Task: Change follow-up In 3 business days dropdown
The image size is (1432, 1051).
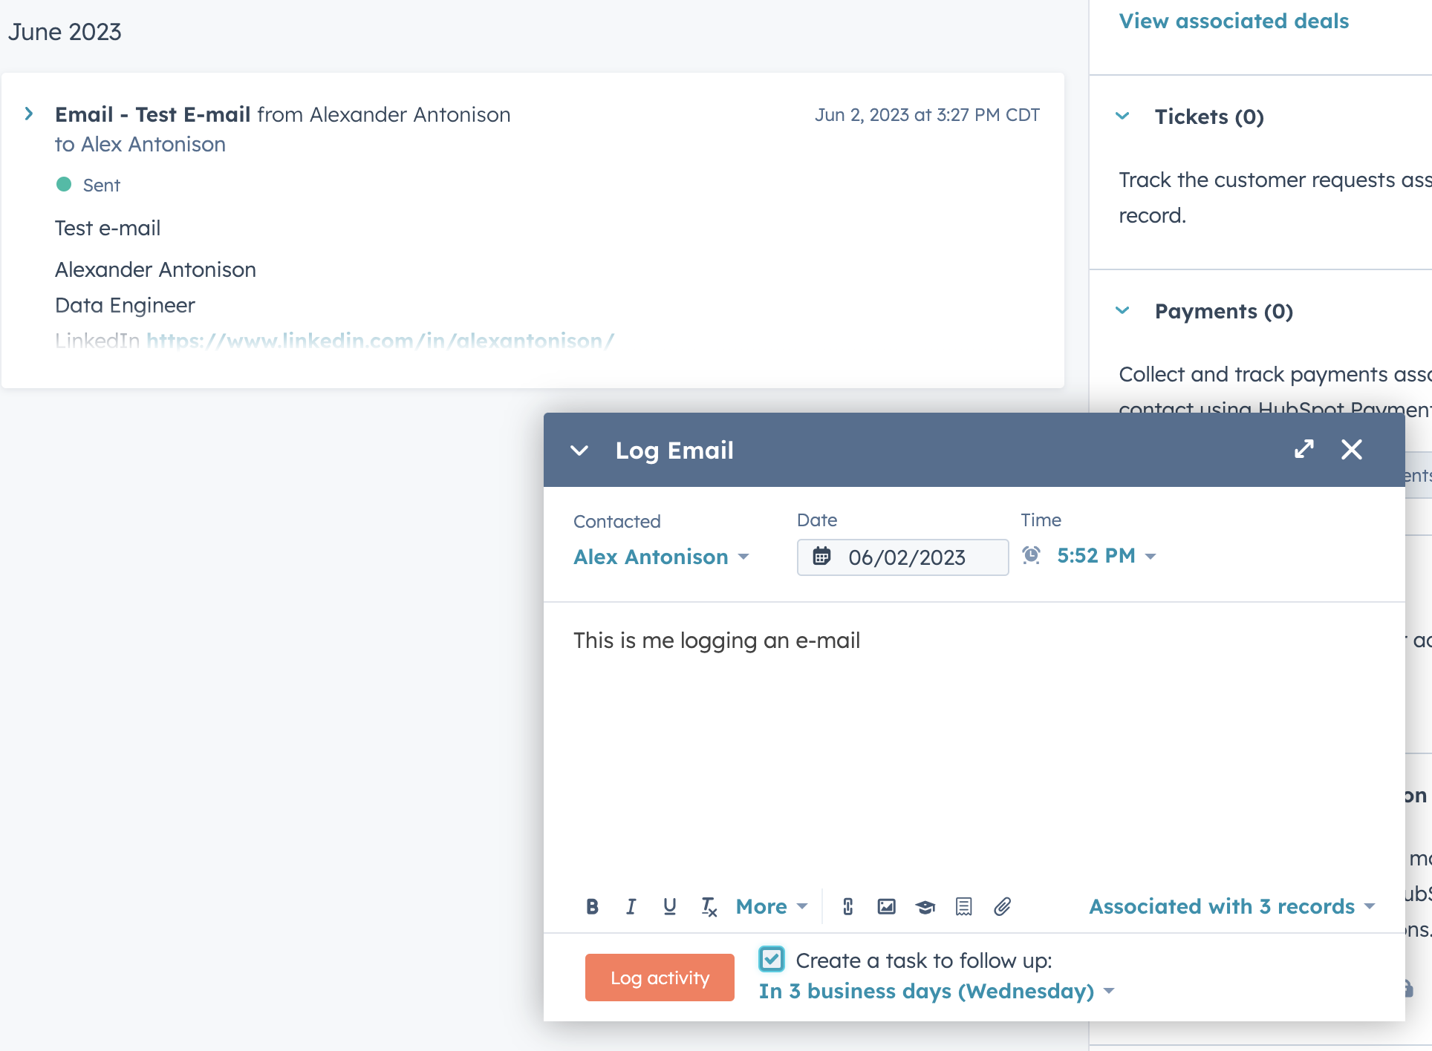Action: click(937, 991)
